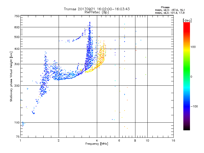This screenshot has width=204, height=153.
Task: Click the y-axis tick label '750'
Action: tap(17, 16)
